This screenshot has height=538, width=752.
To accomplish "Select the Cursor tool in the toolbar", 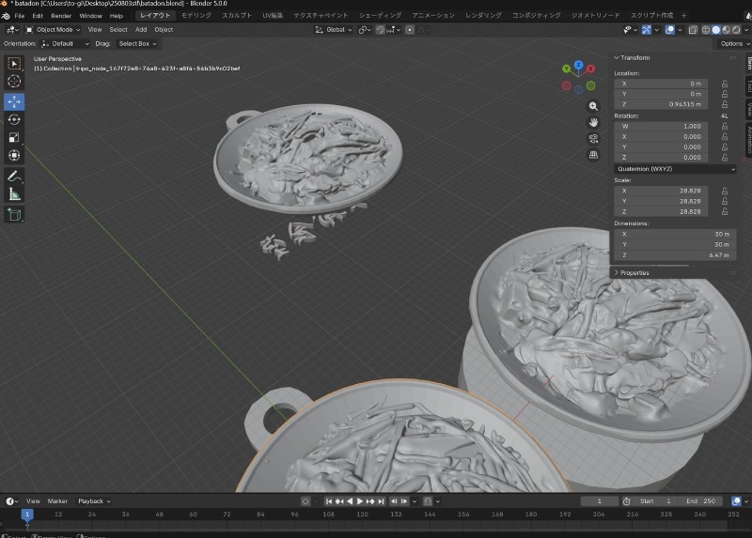I will click(14, 82).
